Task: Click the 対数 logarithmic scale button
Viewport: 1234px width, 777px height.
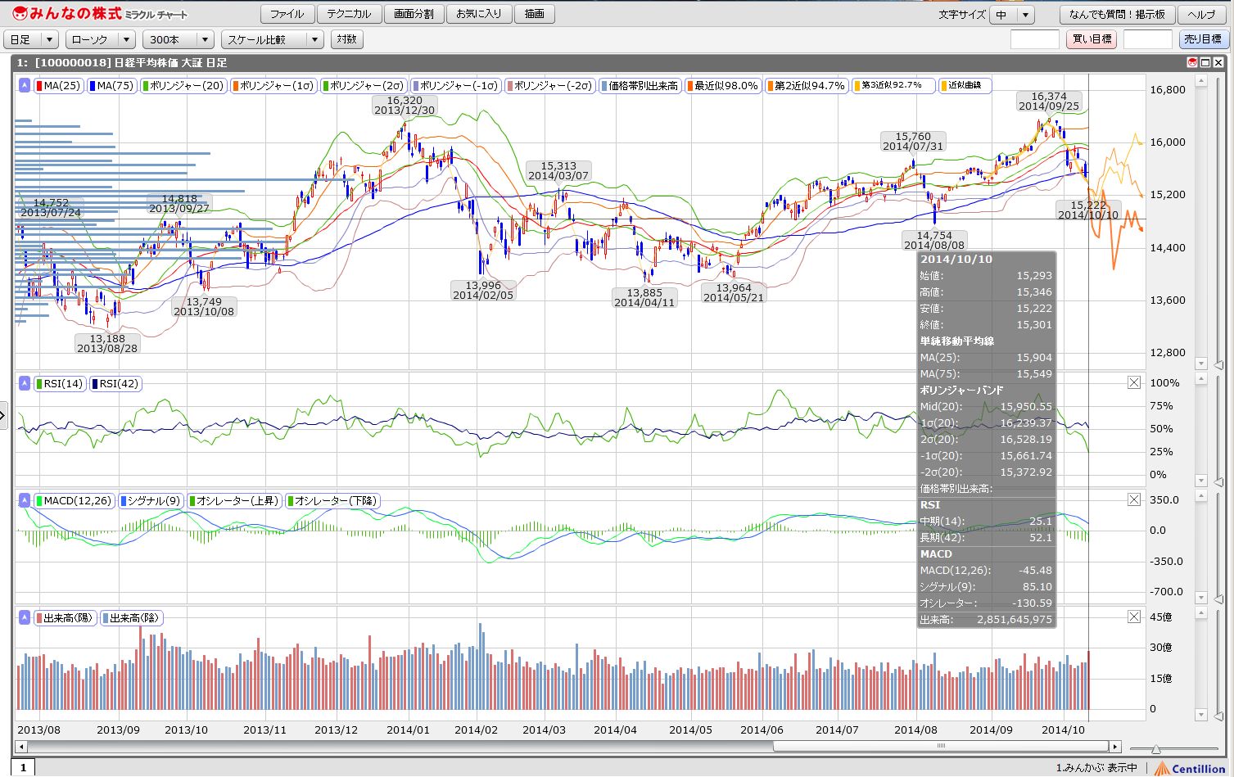Action: pos(347,39)
